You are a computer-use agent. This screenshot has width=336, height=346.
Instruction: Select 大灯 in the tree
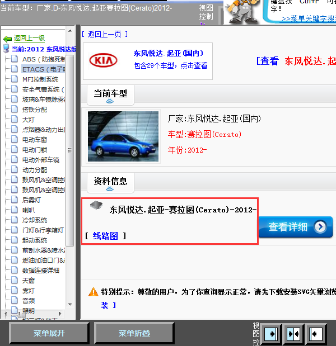[29, 120]
